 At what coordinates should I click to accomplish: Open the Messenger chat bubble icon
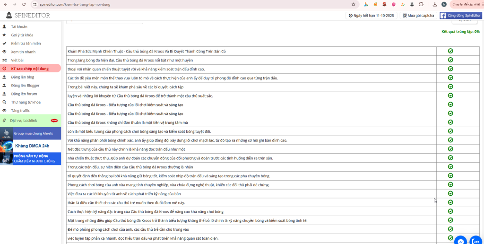[460, 241]
